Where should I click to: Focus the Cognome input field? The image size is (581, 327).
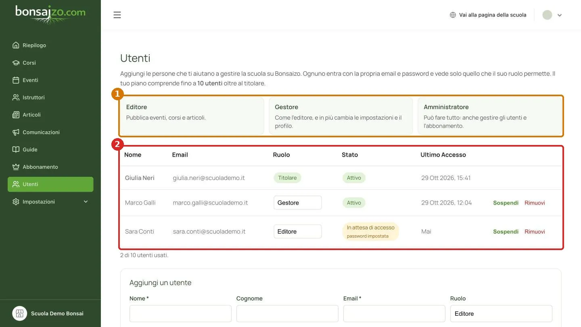[287, 314]
